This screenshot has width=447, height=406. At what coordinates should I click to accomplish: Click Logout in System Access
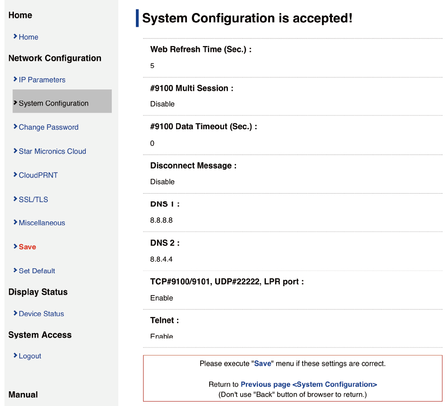(x=30, y=356)
